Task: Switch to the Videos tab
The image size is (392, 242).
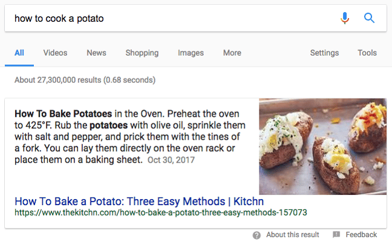Action: (x=55, y=53)
